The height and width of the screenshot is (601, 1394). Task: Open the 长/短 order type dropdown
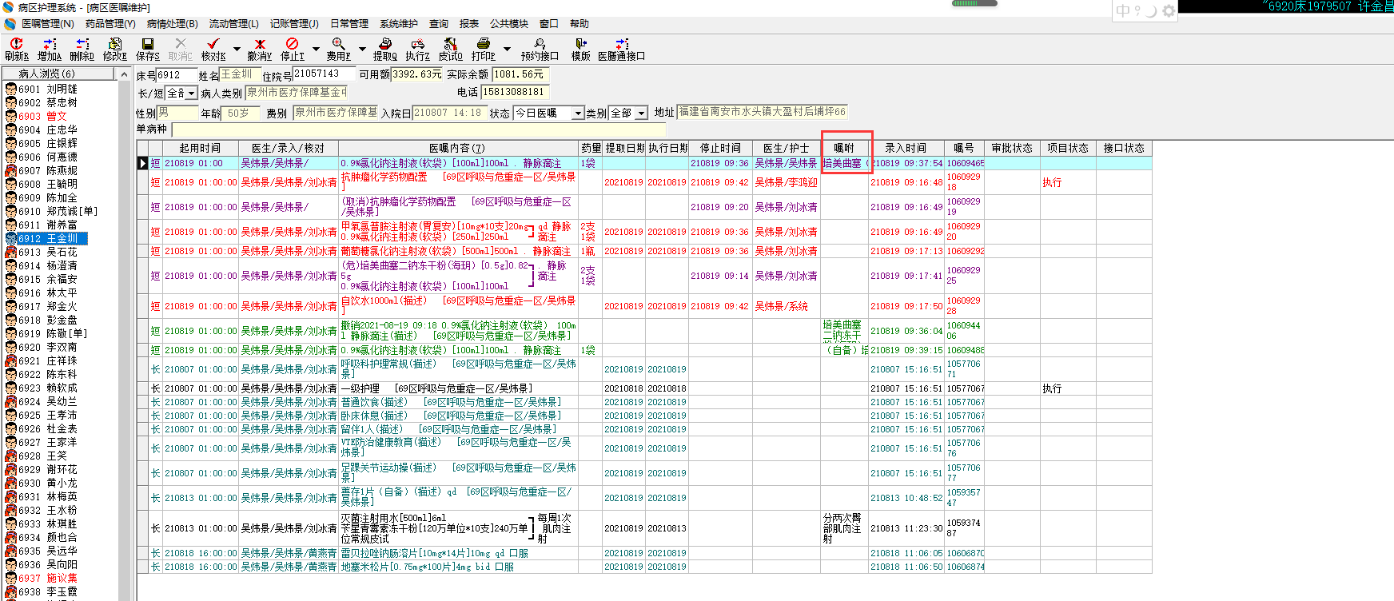tap(192, 94)
